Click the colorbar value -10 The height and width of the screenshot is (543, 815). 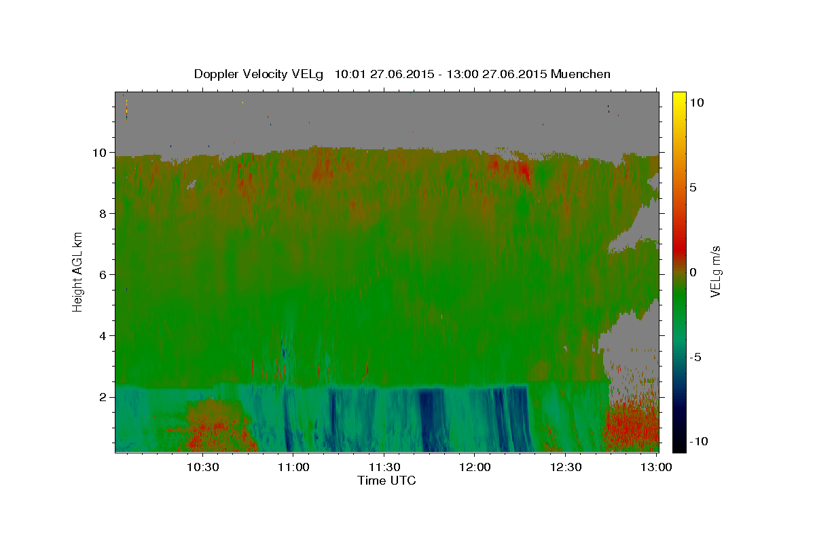click(698, 441)
